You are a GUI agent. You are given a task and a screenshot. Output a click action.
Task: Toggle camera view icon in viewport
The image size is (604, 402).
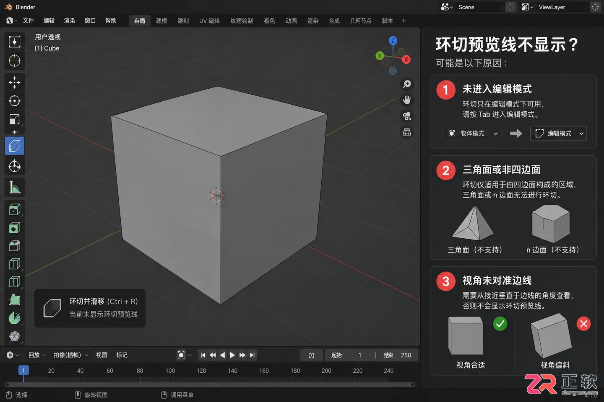(x=407, y=116)
